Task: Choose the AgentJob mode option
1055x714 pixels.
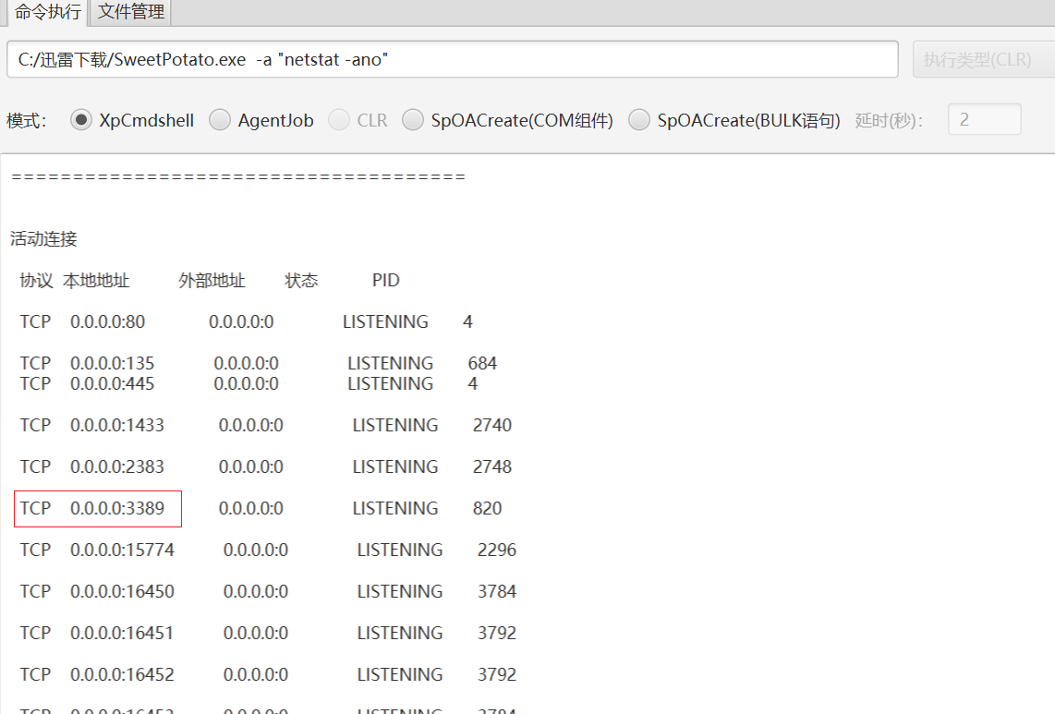Action: pos(220,120)
